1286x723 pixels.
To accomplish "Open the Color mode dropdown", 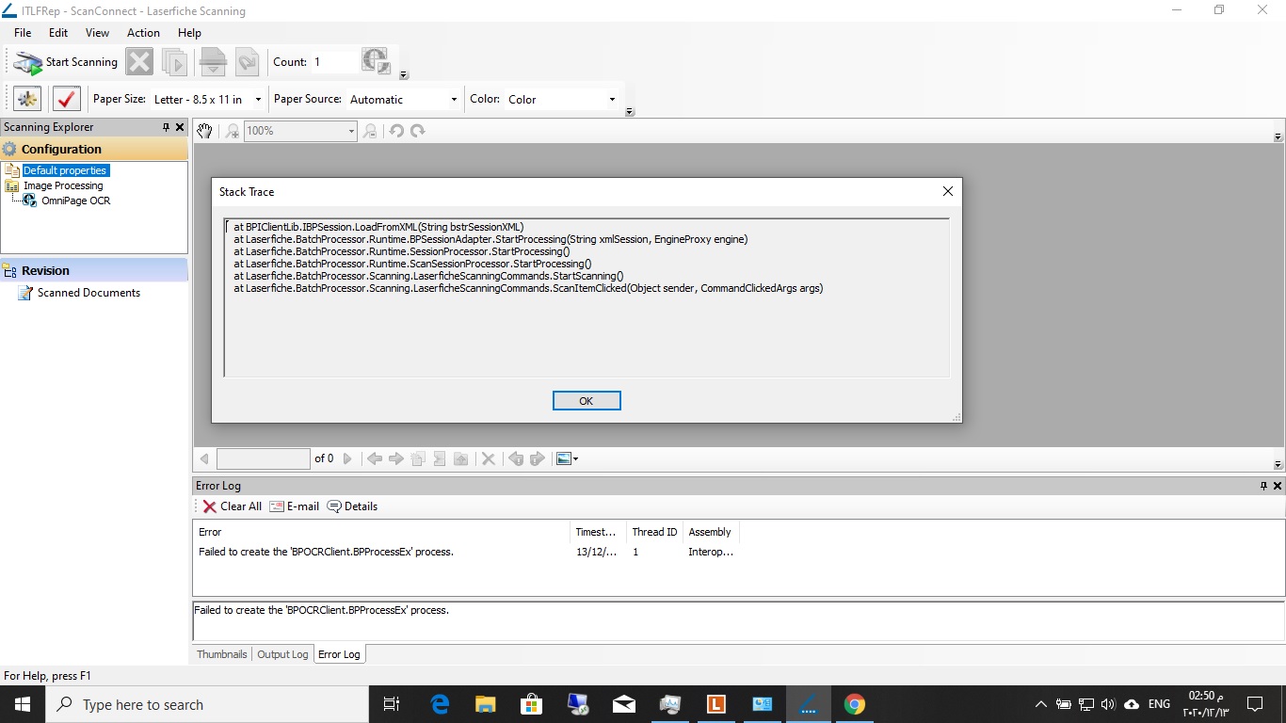I will pyautogui.click(x=612, y=100).
